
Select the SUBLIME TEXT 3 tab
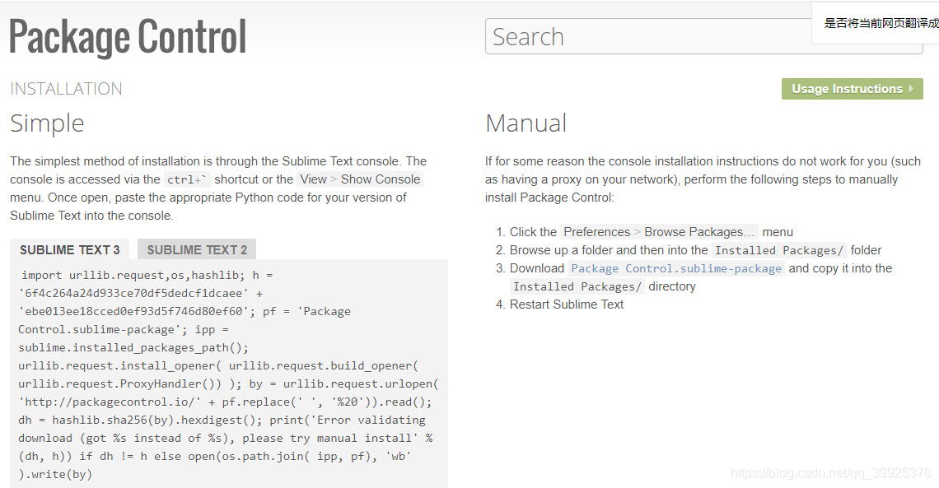pos(69,249)
